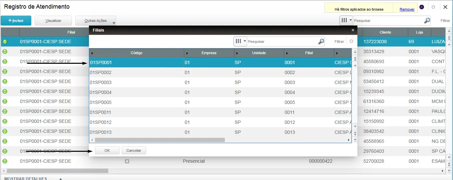This screenshot has height=180, width=453.
Task: Click the magnifier icon in the Filiais search box
Action: click(321, 42)
